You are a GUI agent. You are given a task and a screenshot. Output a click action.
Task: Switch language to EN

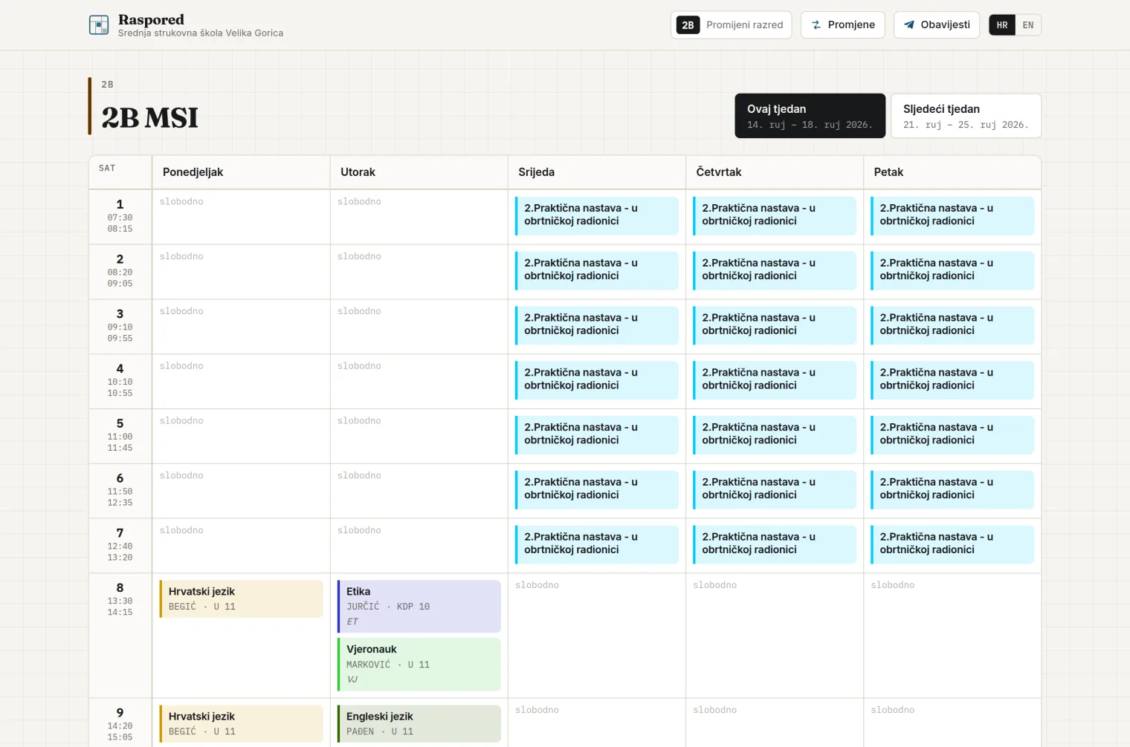(1028, 25)
